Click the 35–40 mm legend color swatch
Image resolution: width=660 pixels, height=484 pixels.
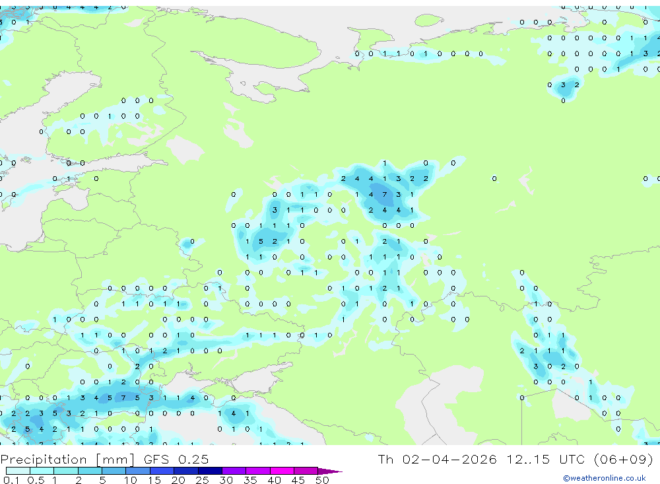coord(258,471)
